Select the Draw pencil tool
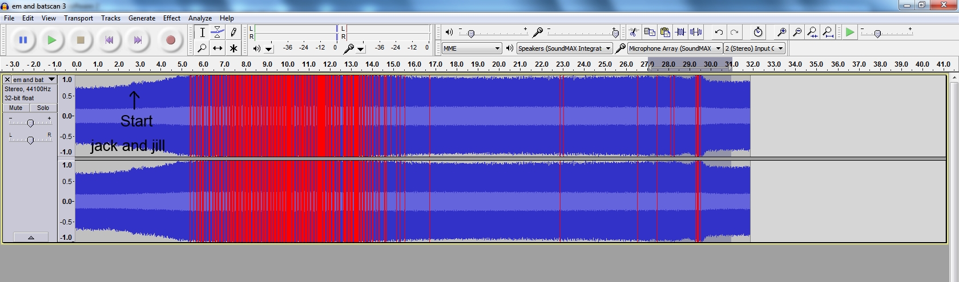The width and height of the screenshot is (959, 282). point(233,32)
